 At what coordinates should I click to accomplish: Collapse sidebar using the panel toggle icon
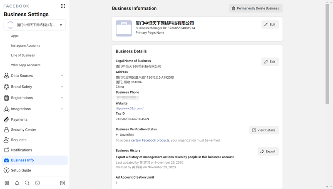pos(62,183)
